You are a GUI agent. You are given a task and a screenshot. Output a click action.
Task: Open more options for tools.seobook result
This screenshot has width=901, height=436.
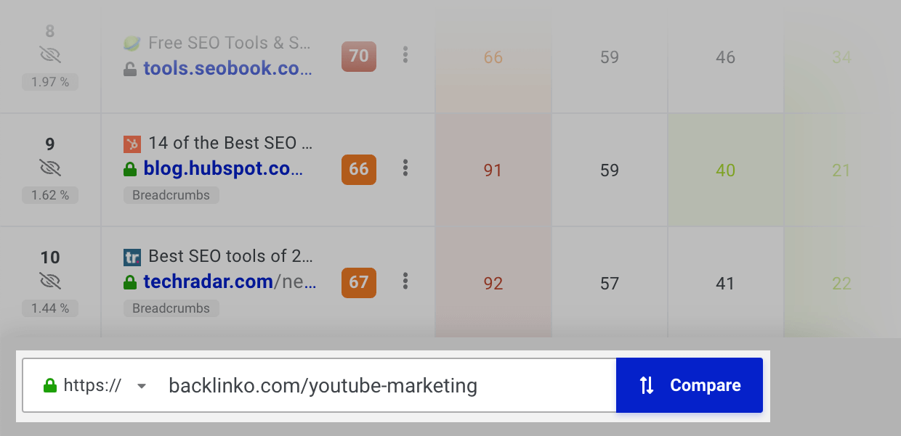coord(405,55)
